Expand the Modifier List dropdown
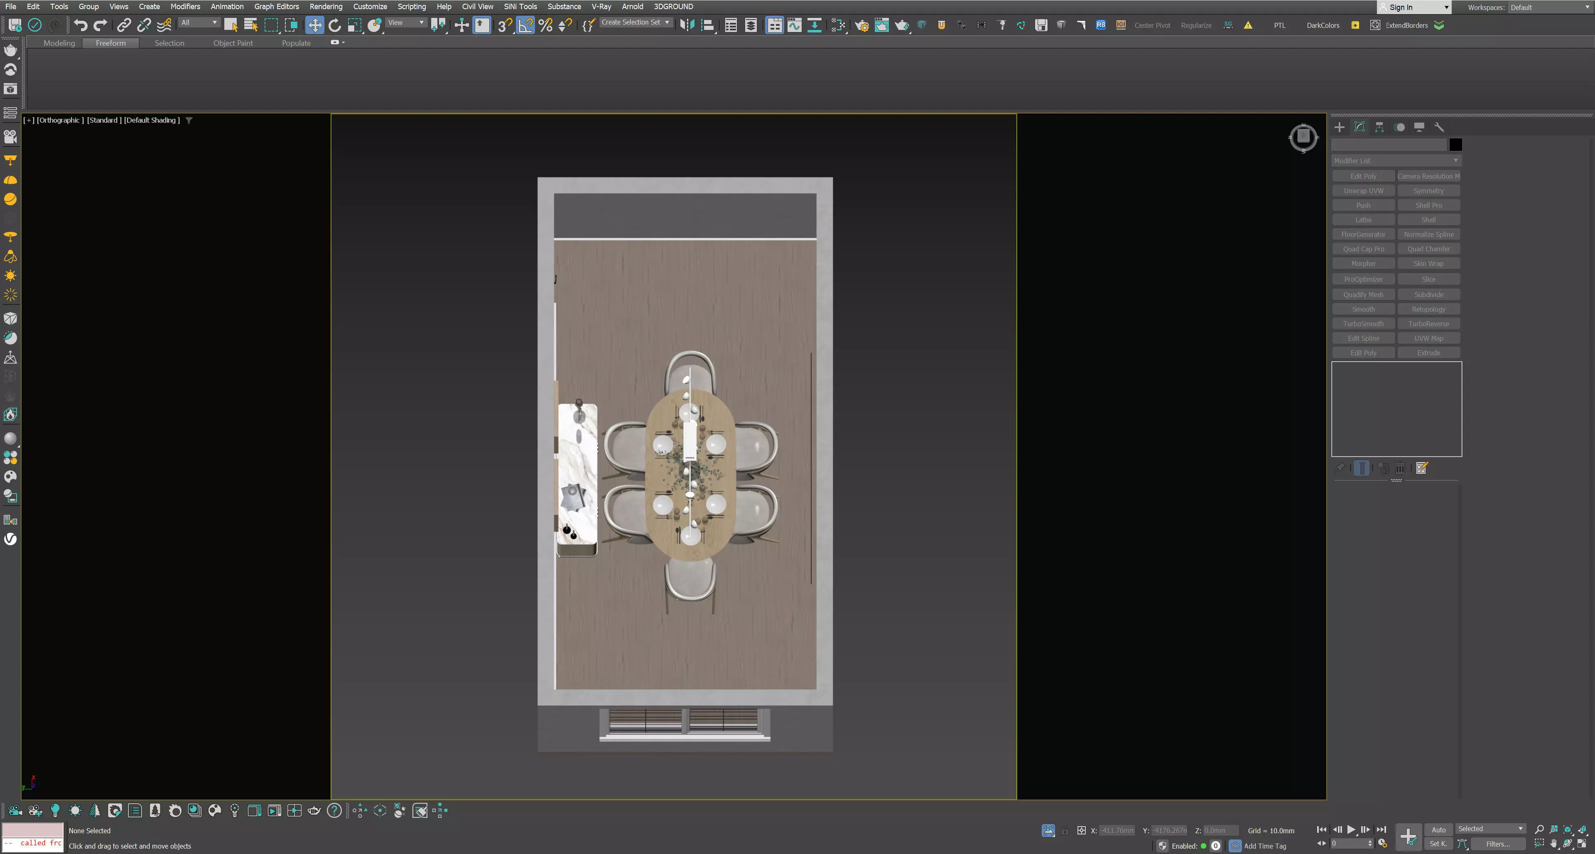1595x854 pixels. [x=1396, y=160]
